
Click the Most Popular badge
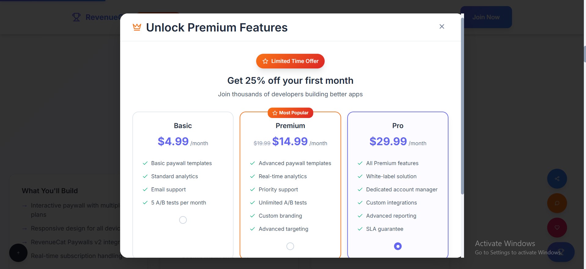coord(290,113)
